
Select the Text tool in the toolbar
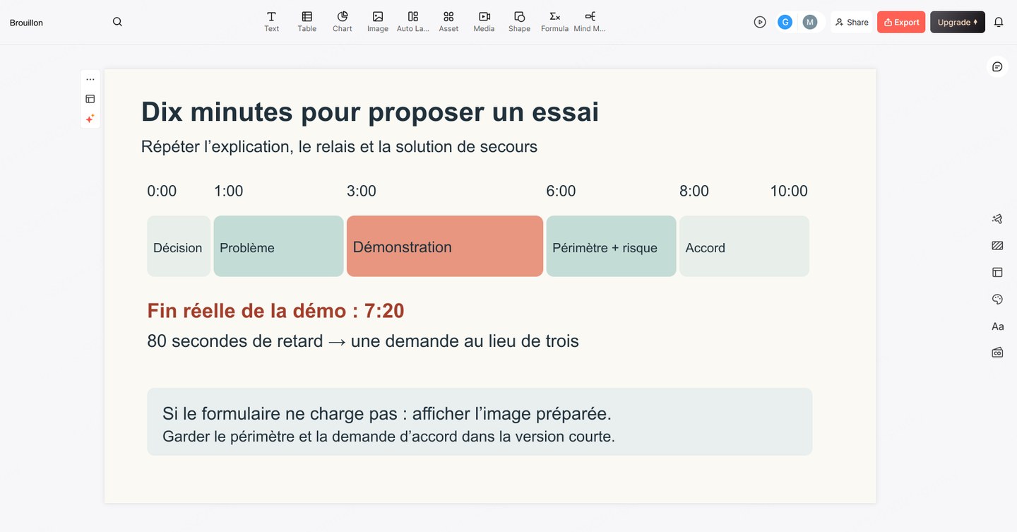click(271, 22)
